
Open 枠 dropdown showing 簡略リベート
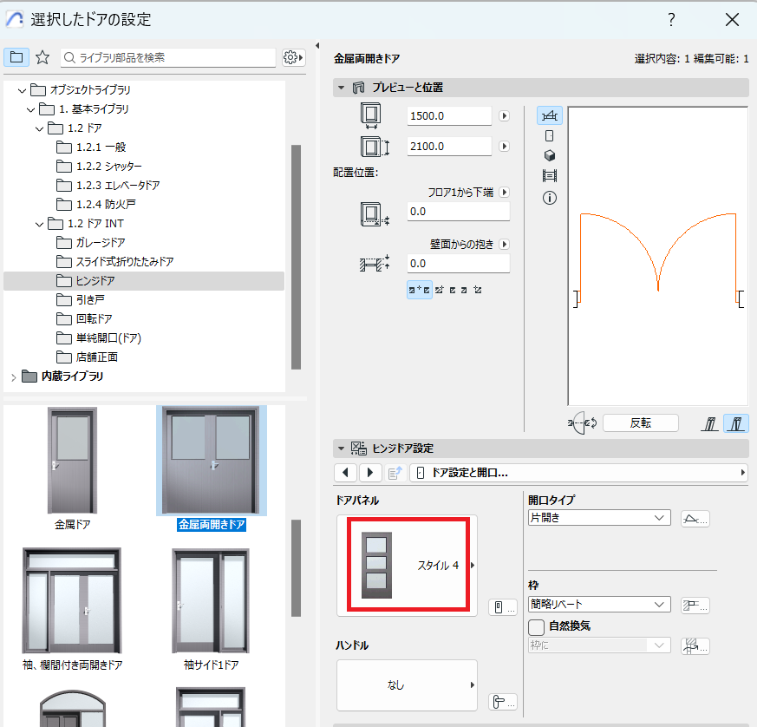599,605
